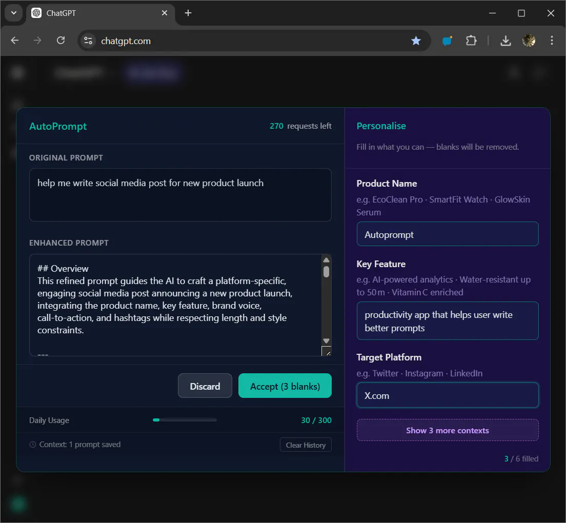Accept the prompt with 3 blanks
The height and width of the screenshot is (523, 566).
[285, 386]
